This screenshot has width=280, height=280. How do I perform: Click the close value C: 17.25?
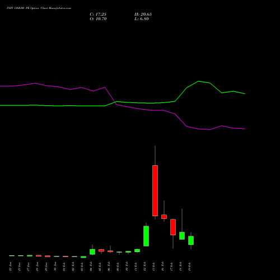(x=98, y=15)
